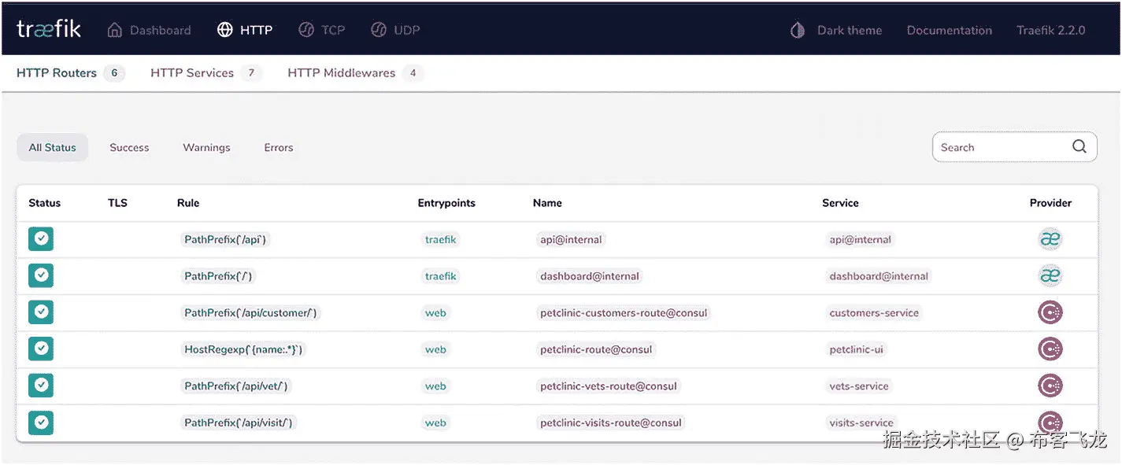The height and width of the screenshot is (465, 1122).
Task: Open the UDP section
Action: tap(395, 30)
